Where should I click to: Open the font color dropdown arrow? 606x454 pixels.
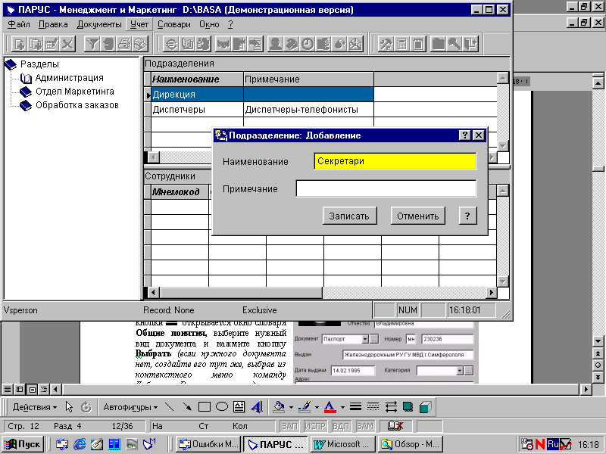click(x=342, y=407)
